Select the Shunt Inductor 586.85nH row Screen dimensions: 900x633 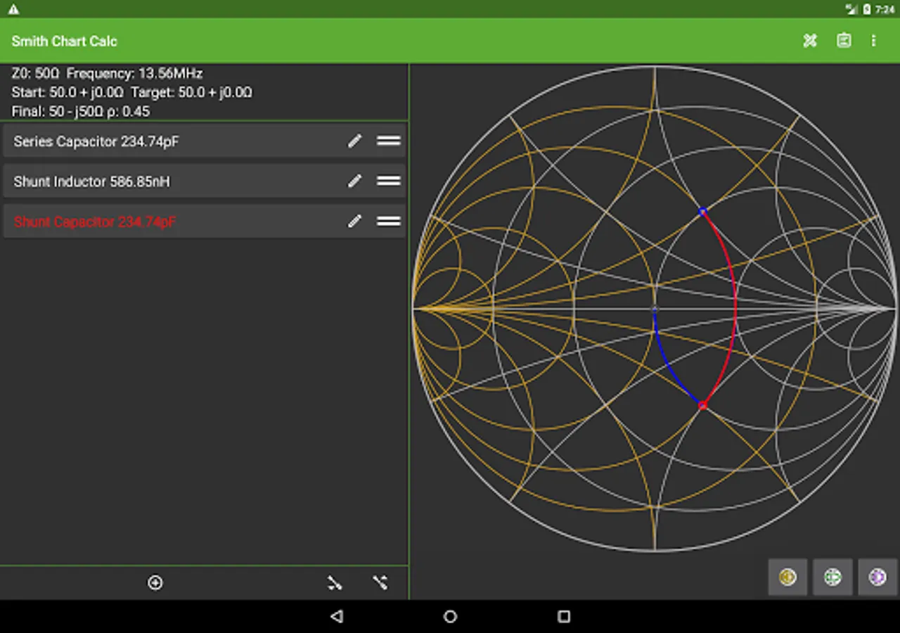[204, 181]
